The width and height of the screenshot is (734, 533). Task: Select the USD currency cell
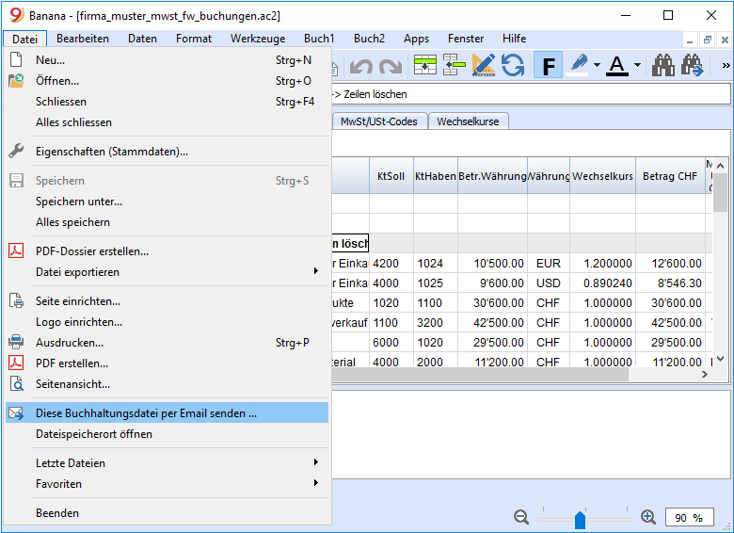point(549,283)
